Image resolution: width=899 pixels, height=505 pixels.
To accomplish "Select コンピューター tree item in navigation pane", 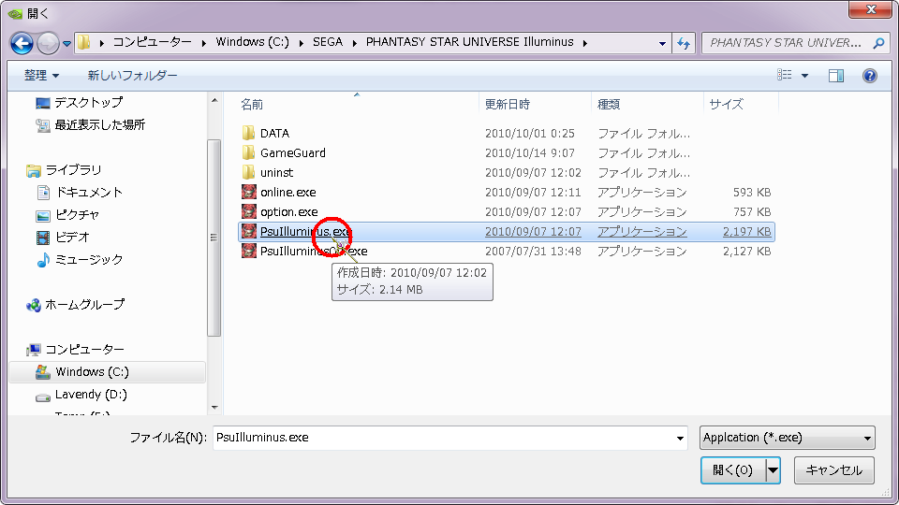I will tap(75, 349).
